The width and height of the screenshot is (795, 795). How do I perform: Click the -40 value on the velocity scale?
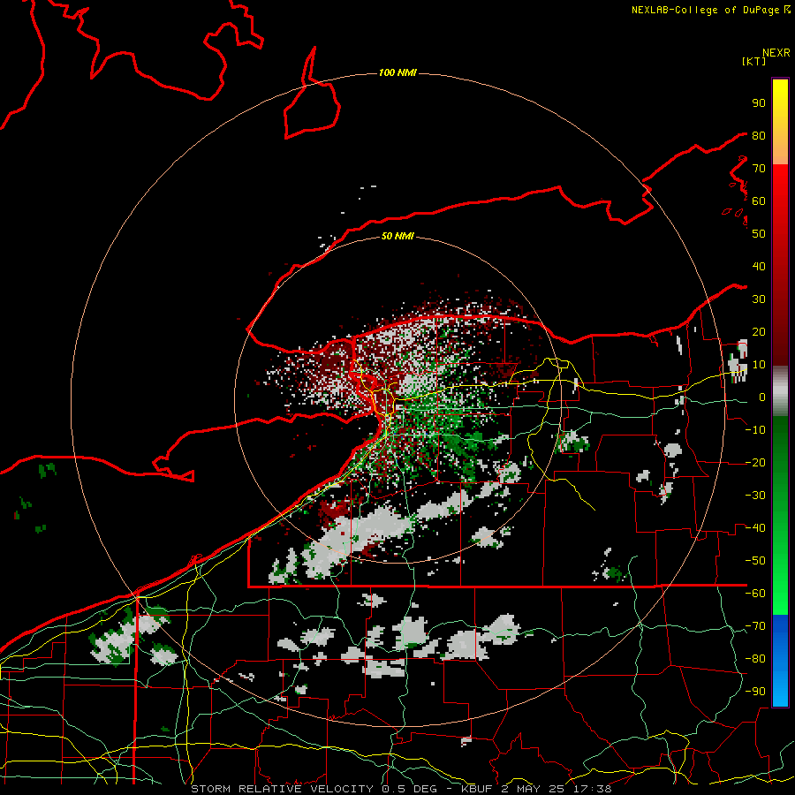[755, 528]
